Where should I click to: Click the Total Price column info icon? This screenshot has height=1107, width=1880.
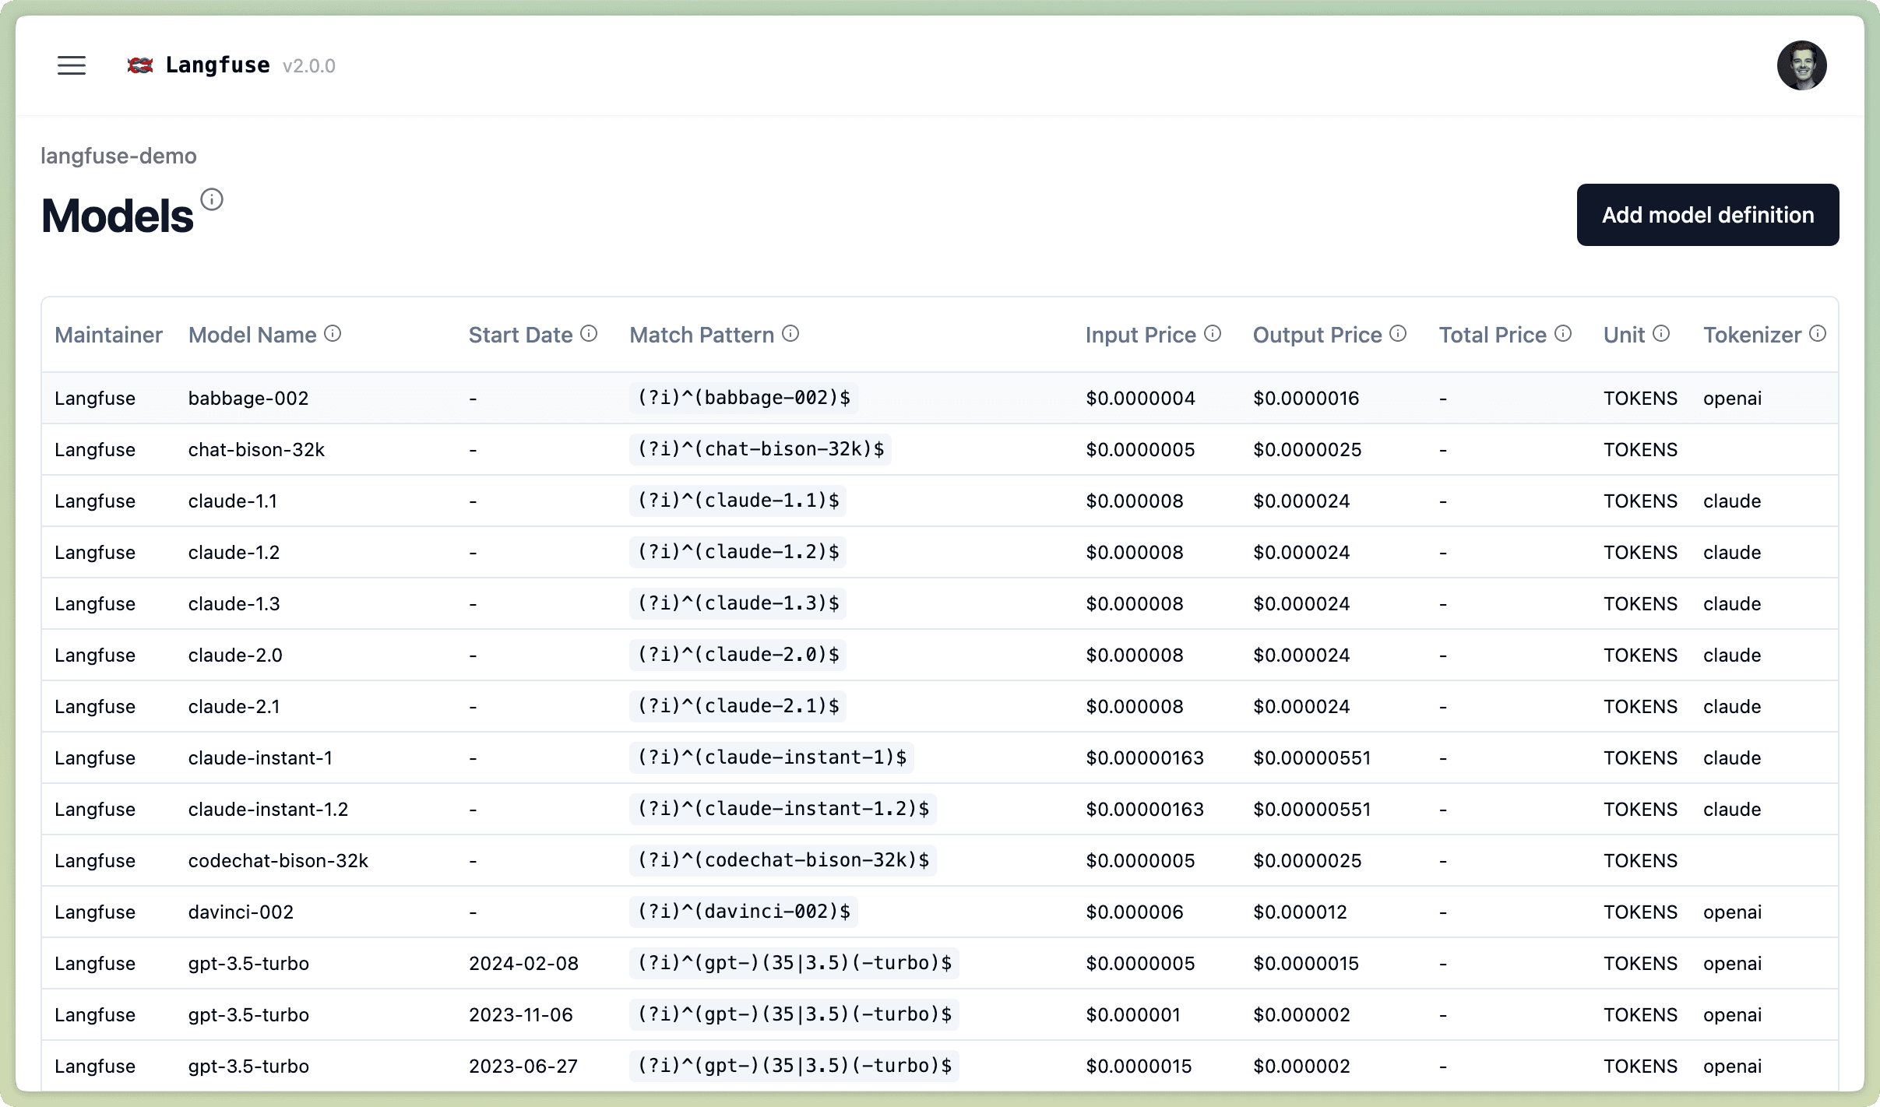pyautogui.click(x=1563, y=333)
